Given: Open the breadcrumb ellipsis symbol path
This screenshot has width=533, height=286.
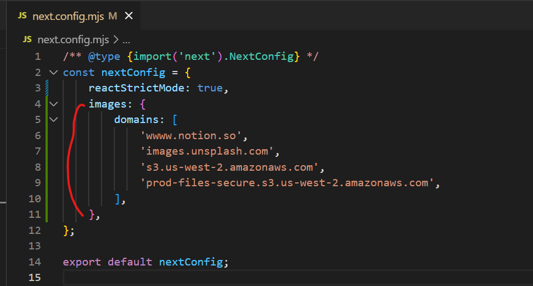Looking at the screenshot, I should click(127, 40).
